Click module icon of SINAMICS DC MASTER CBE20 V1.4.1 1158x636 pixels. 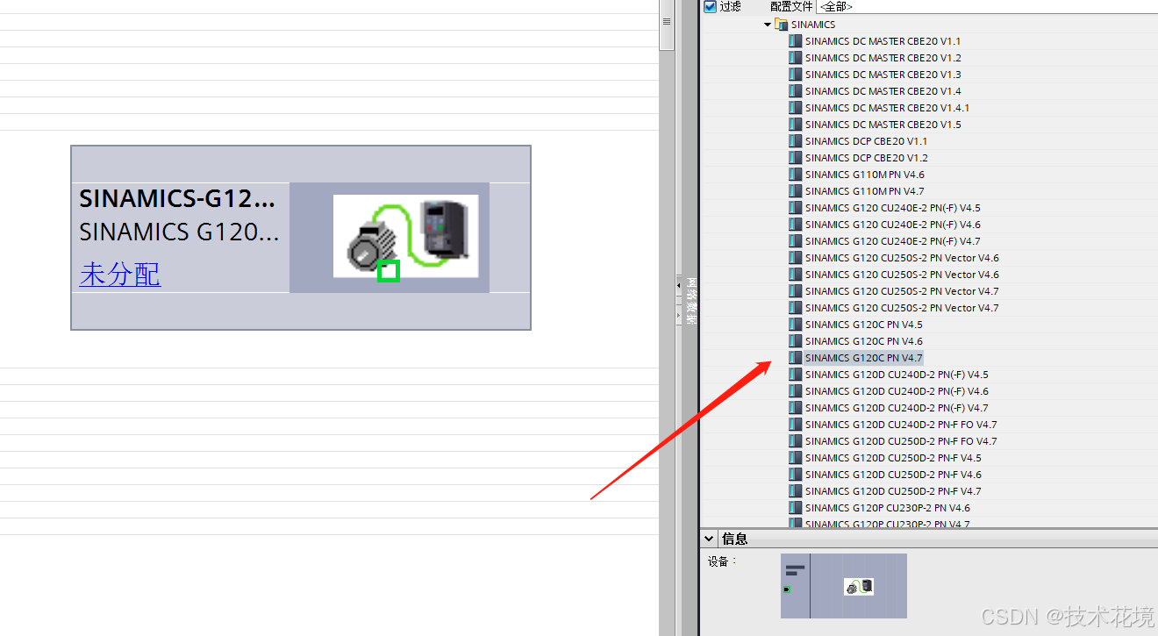[x=796, y=108]
